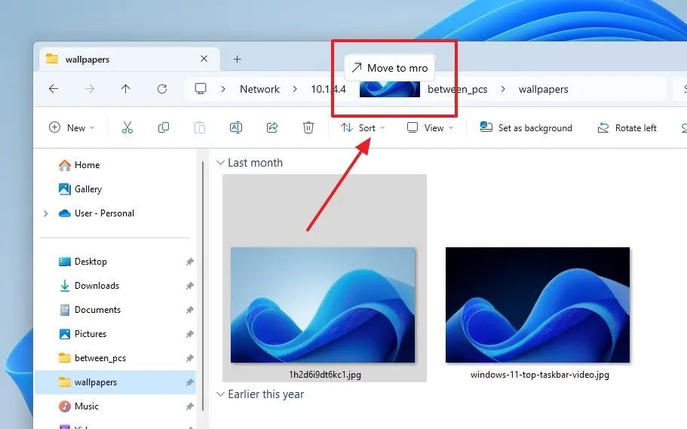Viewport: 687px width, 429px height.
Task: Click the pin icon next to Downloads
Action: click(x=189, y=286)
